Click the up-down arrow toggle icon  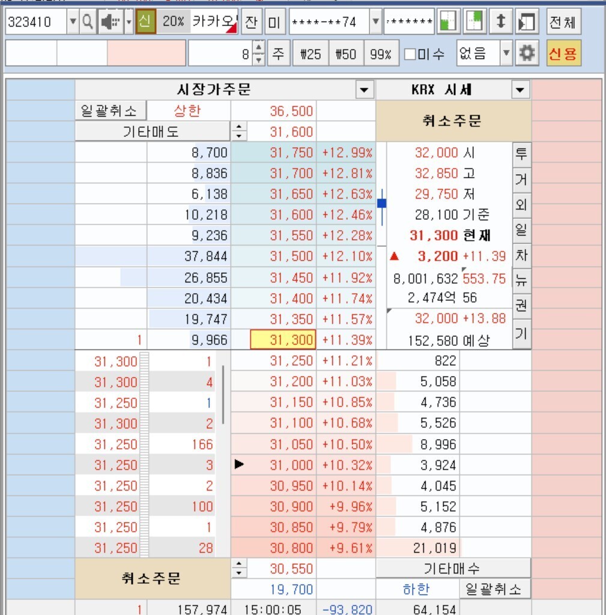[500, 21]
